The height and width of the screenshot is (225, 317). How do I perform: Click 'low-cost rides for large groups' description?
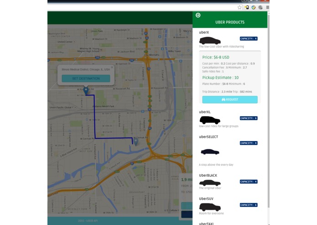(218, 126)
